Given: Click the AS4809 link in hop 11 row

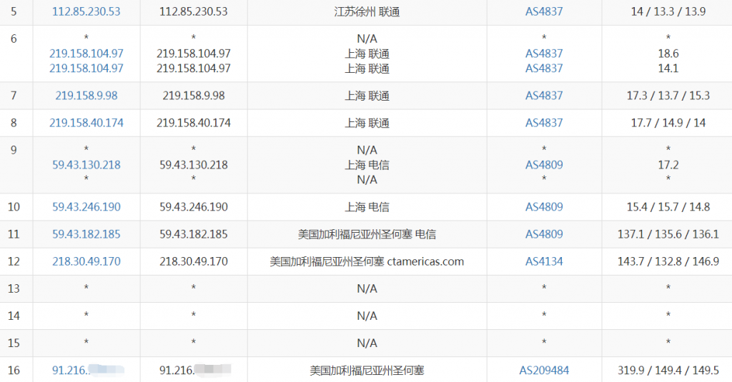Looking at the screenshot, I should (544, 234).
